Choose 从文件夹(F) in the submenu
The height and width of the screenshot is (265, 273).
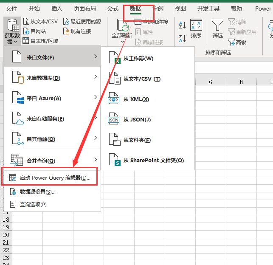tap(147, 140)
